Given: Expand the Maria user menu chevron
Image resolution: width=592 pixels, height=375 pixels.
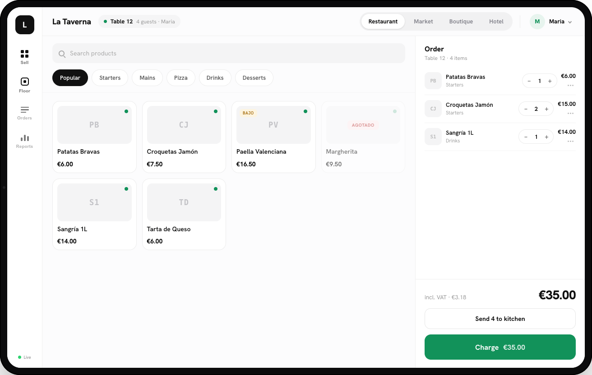Looking at the screenshot, I should 570,22.
